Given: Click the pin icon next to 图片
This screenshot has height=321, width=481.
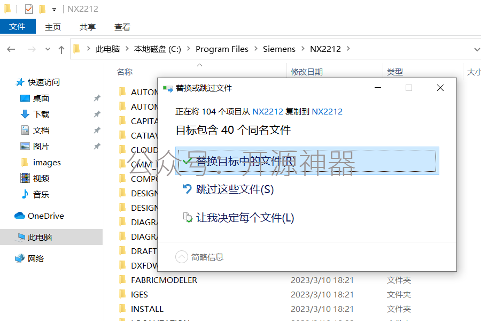Looking at the screenshot, I should [97, 146].
